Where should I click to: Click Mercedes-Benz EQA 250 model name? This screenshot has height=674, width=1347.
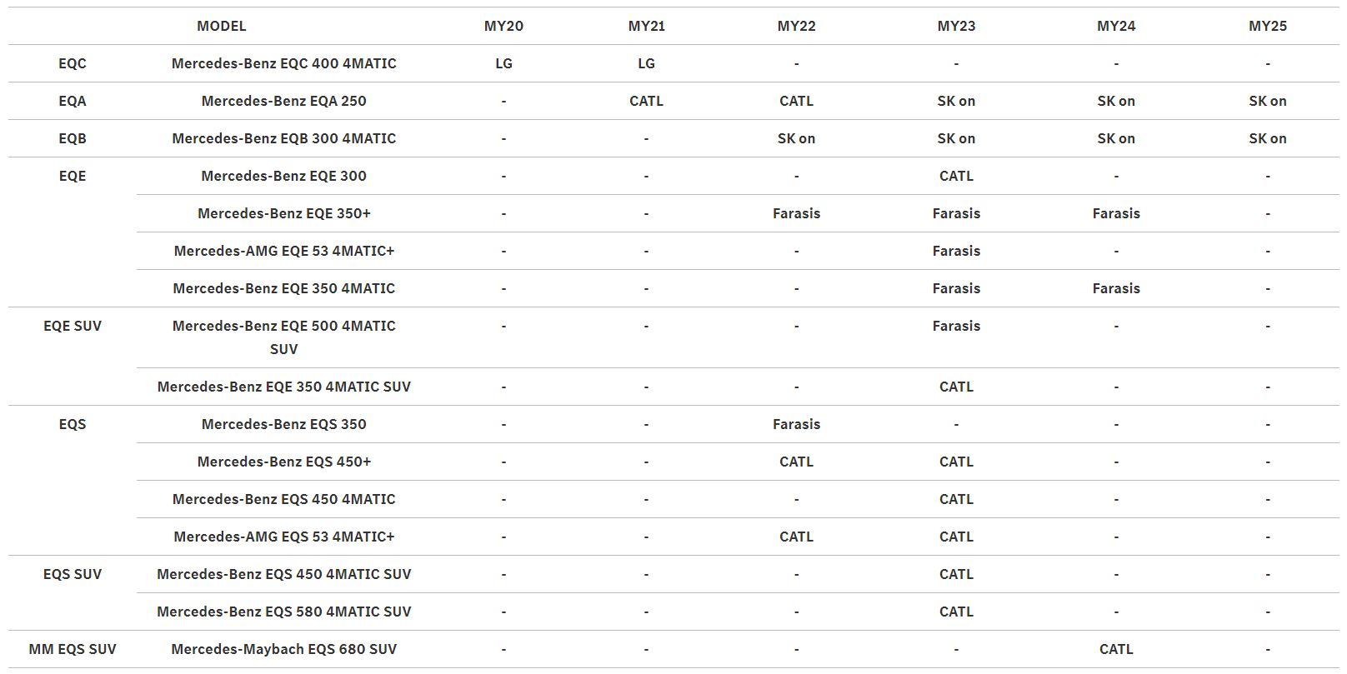click(283, 101)
